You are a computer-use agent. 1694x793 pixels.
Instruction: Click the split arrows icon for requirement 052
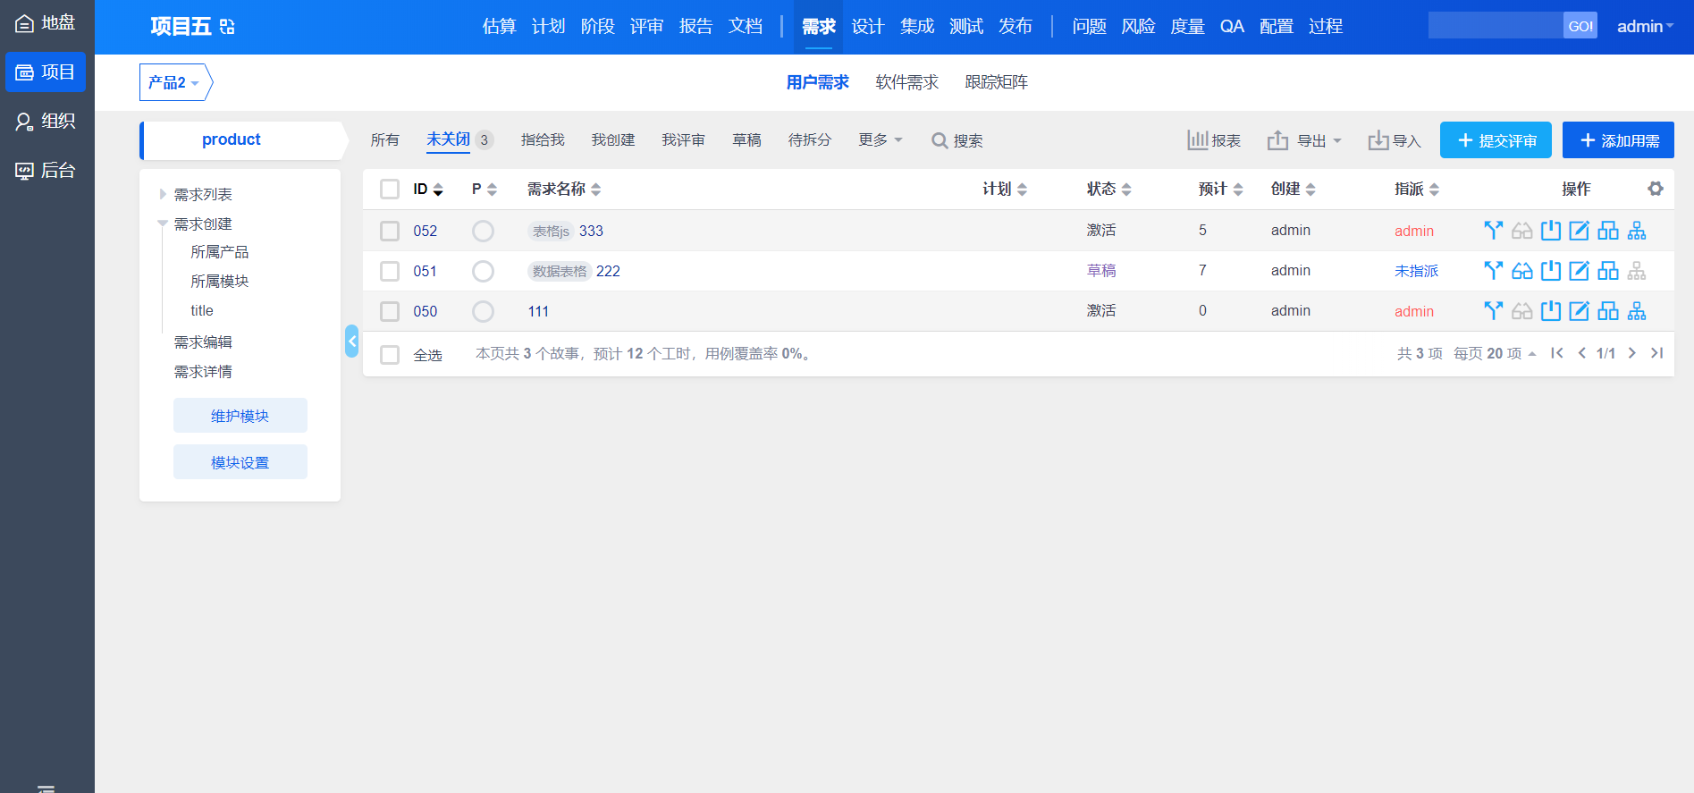[x=1493, y=231]
